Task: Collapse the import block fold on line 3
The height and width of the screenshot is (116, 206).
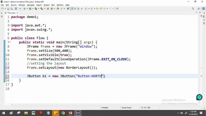Action: tap(10, 25)
